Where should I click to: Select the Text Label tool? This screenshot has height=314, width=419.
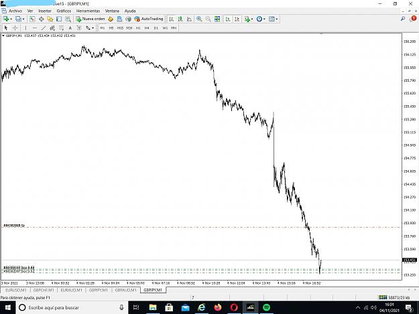pos(79,27)
